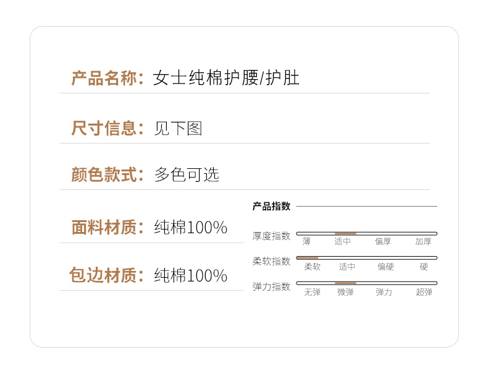Click the 弹力指数 slider bar
488x365 pixels.
tap(367, 283)
